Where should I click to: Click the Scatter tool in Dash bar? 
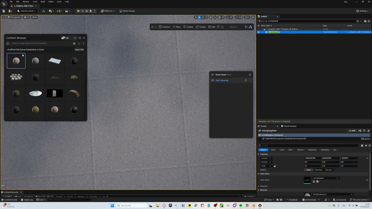click(188, 27)
